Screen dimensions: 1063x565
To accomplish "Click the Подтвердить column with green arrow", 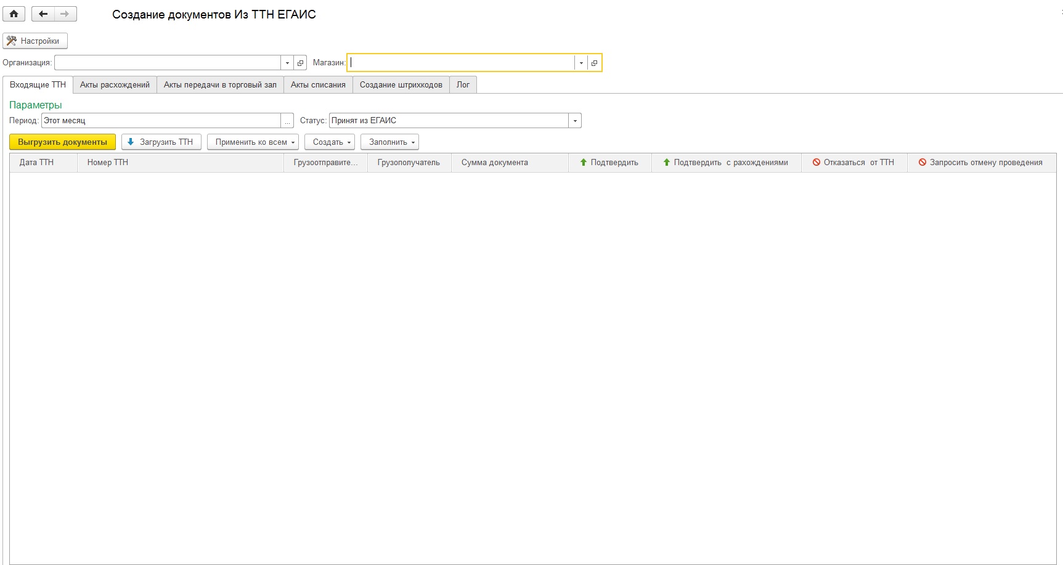I will click(609, 163).
